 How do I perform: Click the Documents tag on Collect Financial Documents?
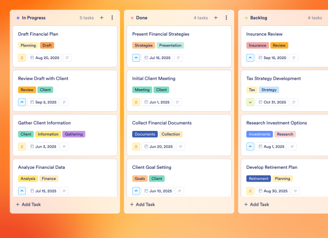tap(145, 134)
